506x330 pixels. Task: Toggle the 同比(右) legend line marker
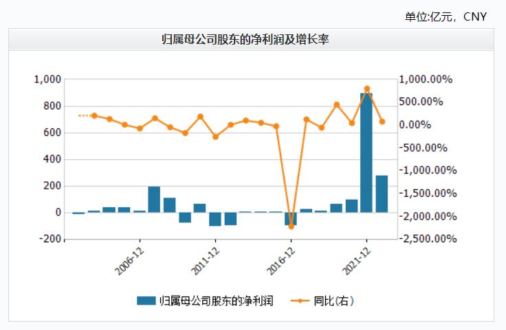(x=299, y=300)
